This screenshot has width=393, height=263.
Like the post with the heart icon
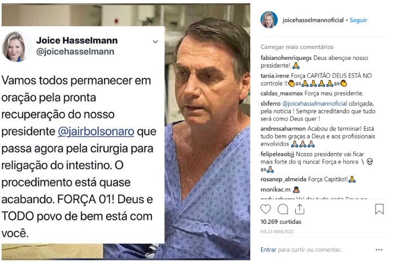266,209
